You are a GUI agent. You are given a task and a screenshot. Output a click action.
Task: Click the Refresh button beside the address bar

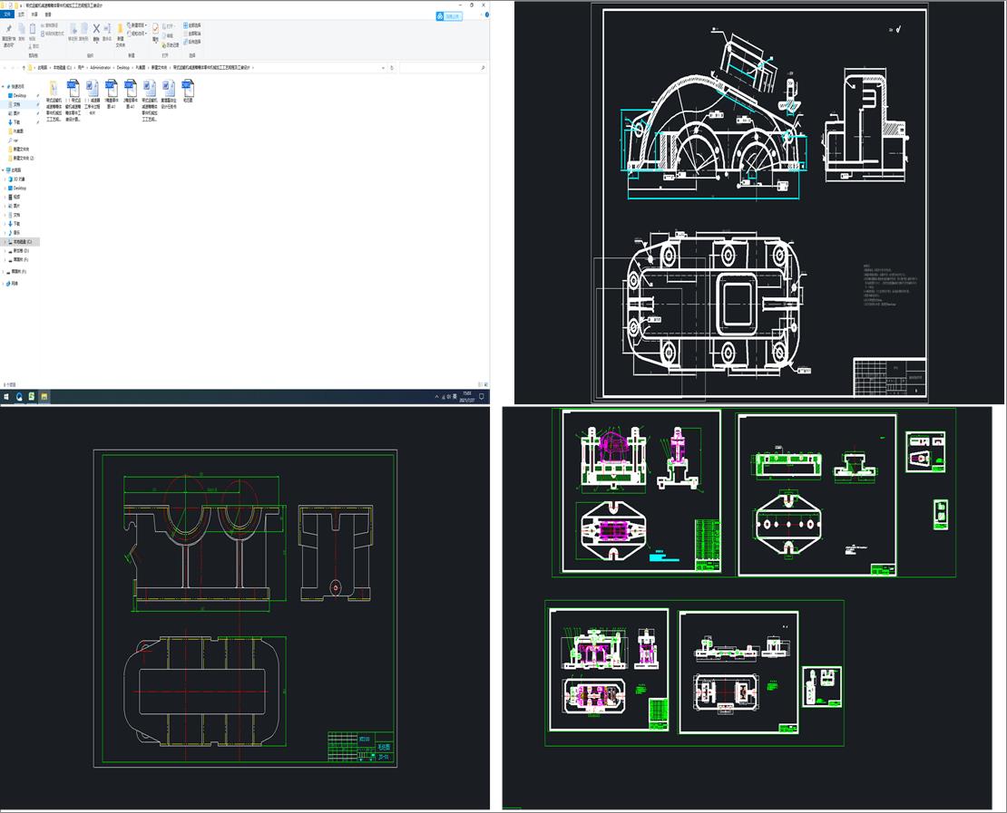[x=392, y=67]
